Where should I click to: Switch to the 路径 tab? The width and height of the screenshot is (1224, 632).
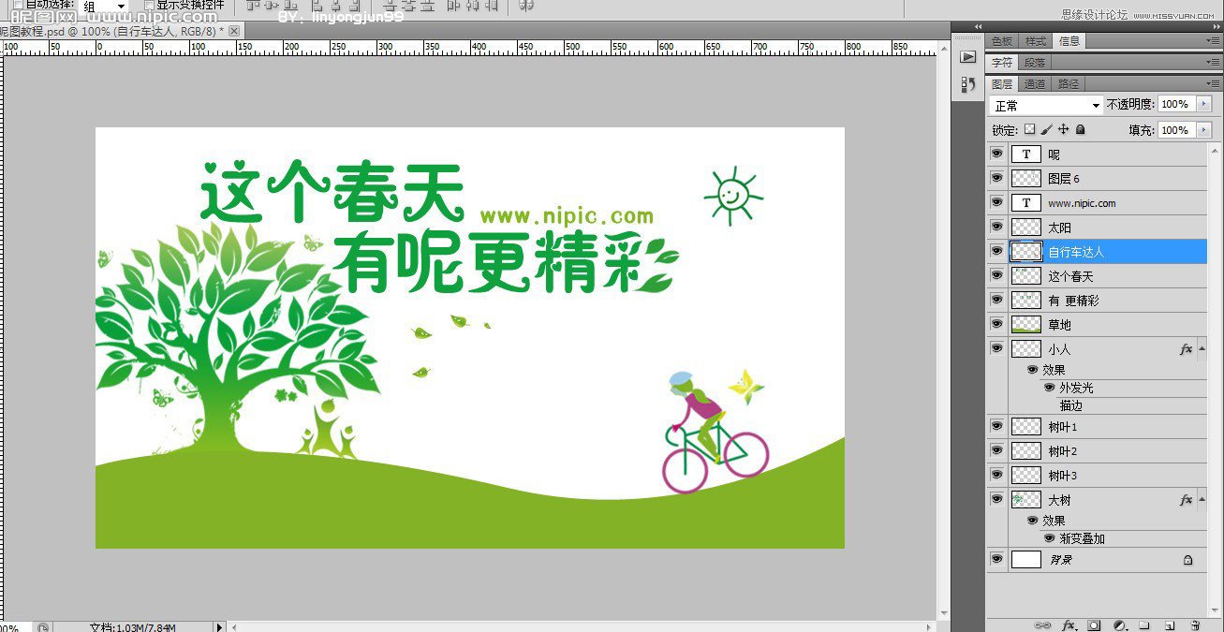pos(1069,83)
